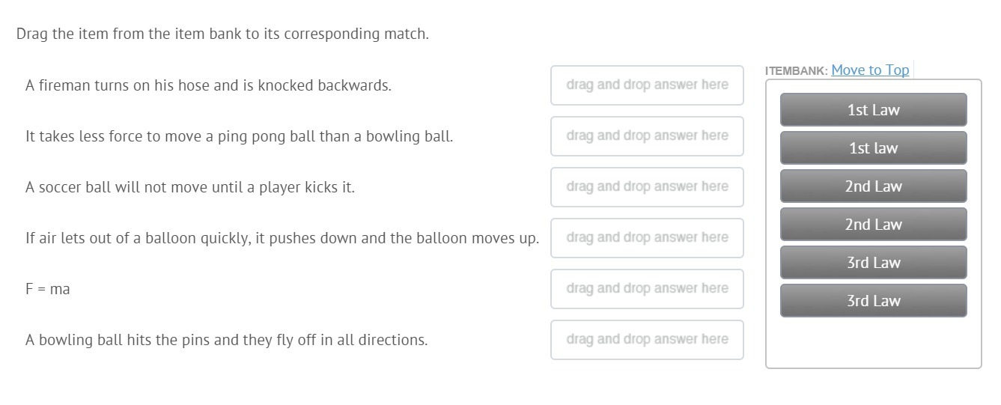
Task: Select the capitalized '1st Law' item bank button
Action: click(873, 110)
